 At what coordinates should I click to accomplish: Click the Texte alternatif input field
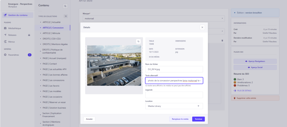(174, 80)
